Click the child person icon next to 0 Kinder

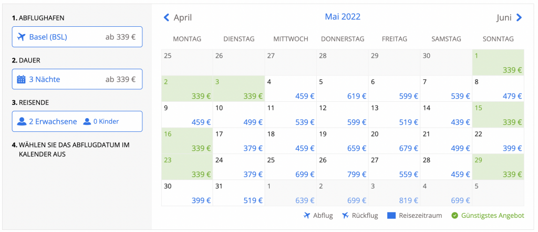click(87, 122)
